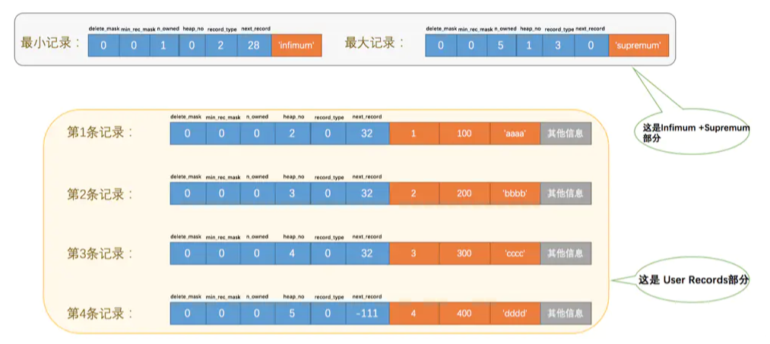This screenshot has height=344, width=770.
Task: Click orange id cell 3 in third record
Action: coord(414,253)
